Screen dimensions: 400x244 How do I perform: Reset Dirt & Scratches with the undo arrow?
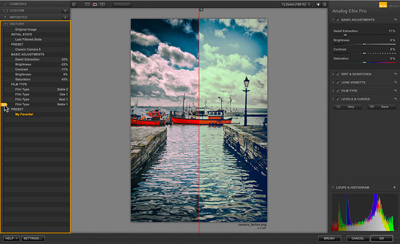pyautogui.click(x=396, y=74)
